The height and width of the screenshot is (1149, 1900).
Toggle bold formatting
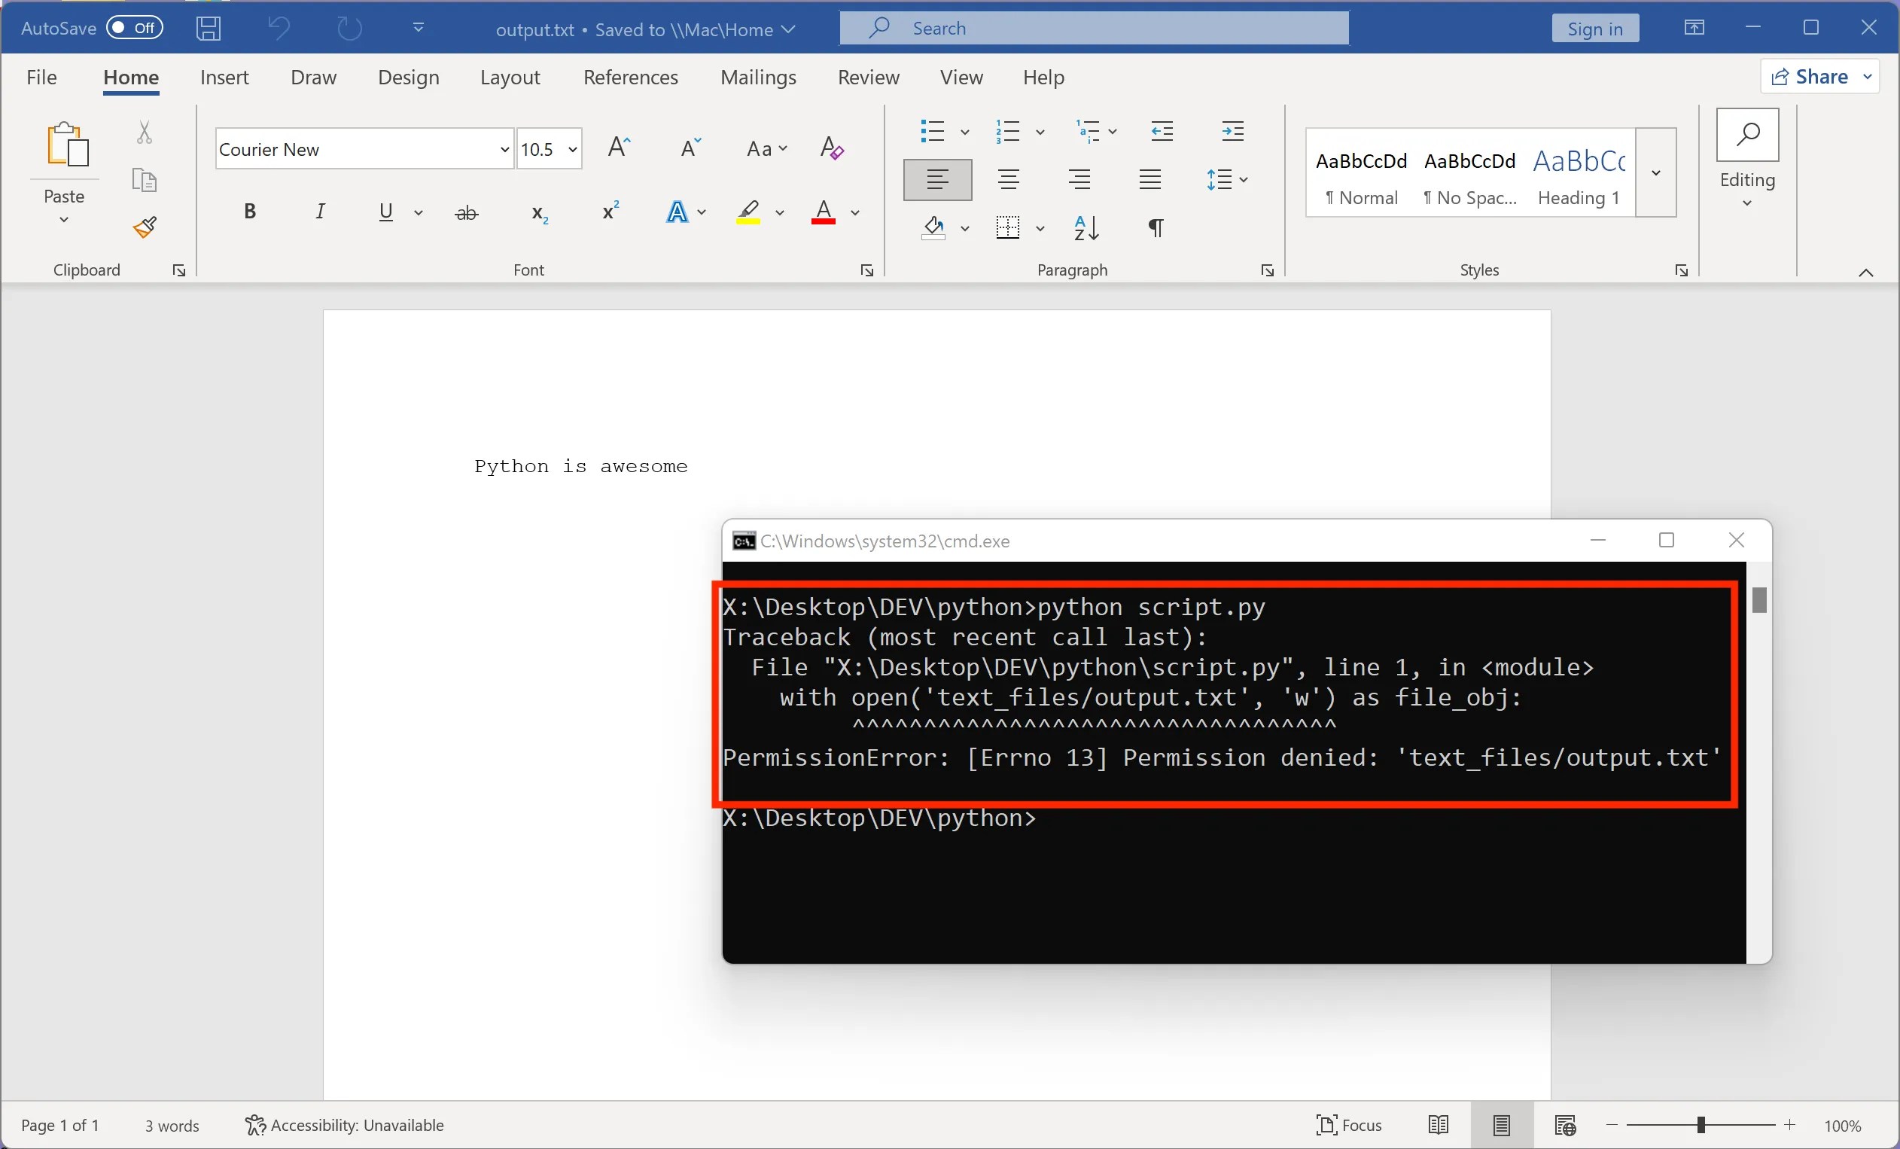(x=249, y=212)
